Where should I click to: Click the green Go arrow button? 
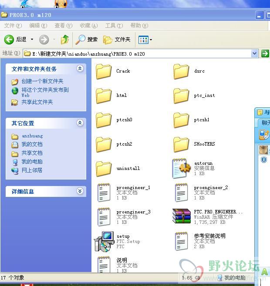click(265, 53)
